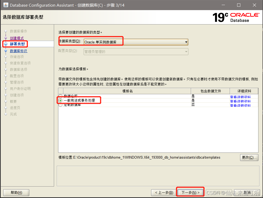Close the Database Configuration Assistant window

pos(254,5)
